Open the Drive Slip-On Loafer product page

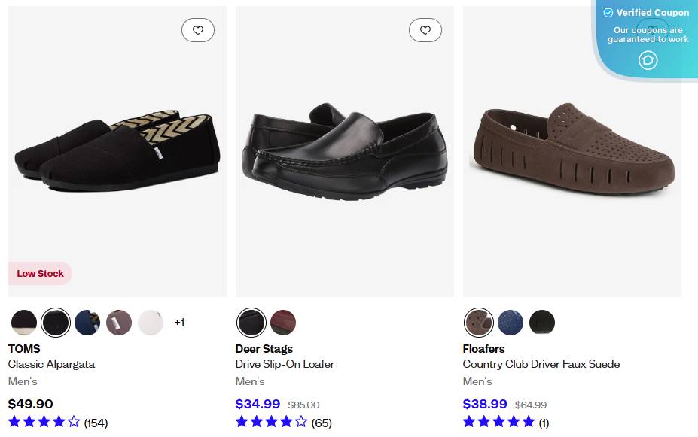pos(285,364)
